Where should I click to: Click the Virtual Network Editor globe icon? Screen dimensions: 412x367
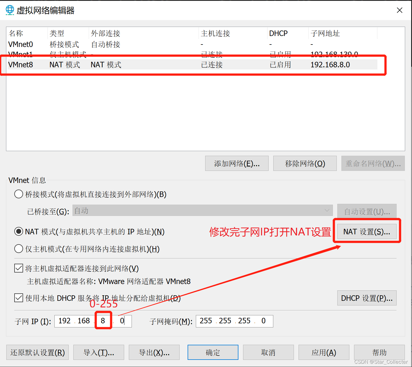[10, 10]
